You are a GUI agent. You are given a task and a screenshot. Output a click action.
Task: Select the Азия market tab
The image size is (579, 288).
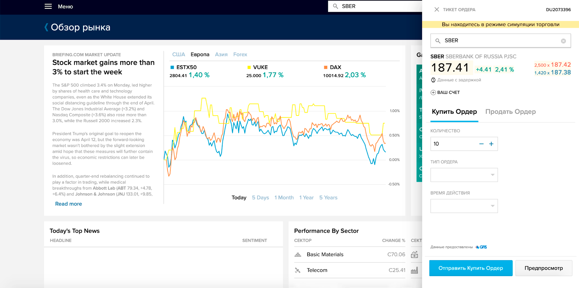(221, 54)
